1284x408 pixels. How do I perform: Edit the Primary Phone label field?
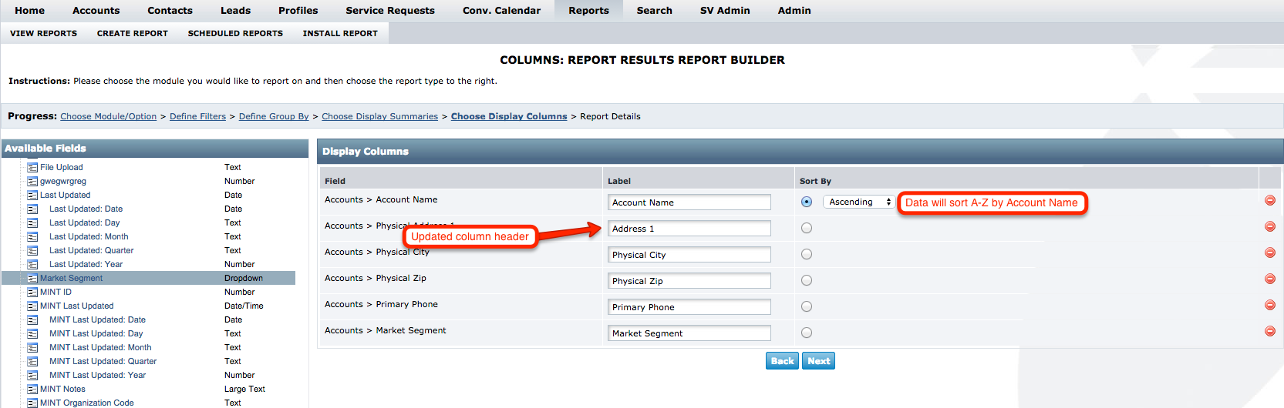(x=689, y=307)
